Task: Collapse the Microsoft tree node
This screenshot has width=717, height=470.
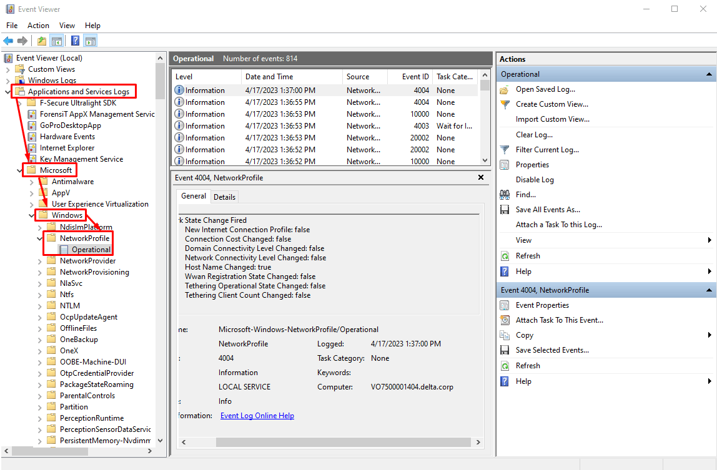Action: pos(18,170)
